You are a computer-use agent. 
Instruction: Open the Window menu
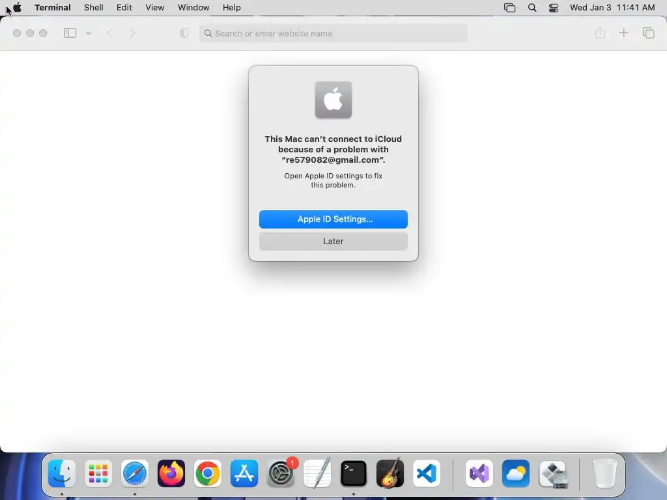(193, 7)
